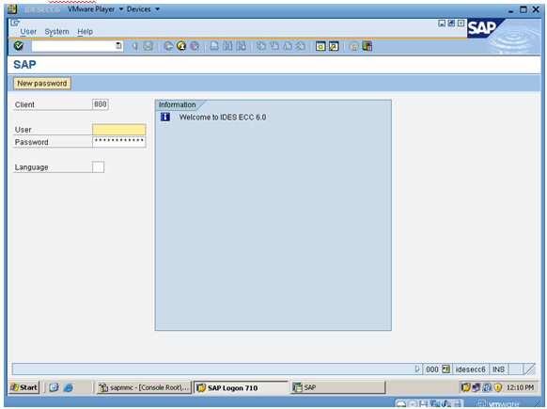Click the Information panel header
This screenshot has width=547, height=409.
[178, 104]
